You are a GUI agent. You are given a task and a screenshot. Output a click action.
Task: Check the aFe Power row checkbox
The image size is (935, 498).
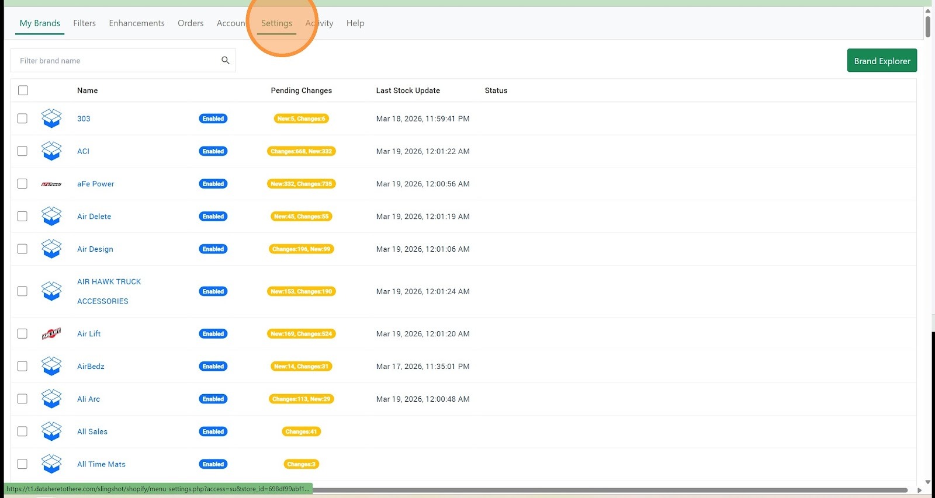point(22,184)
